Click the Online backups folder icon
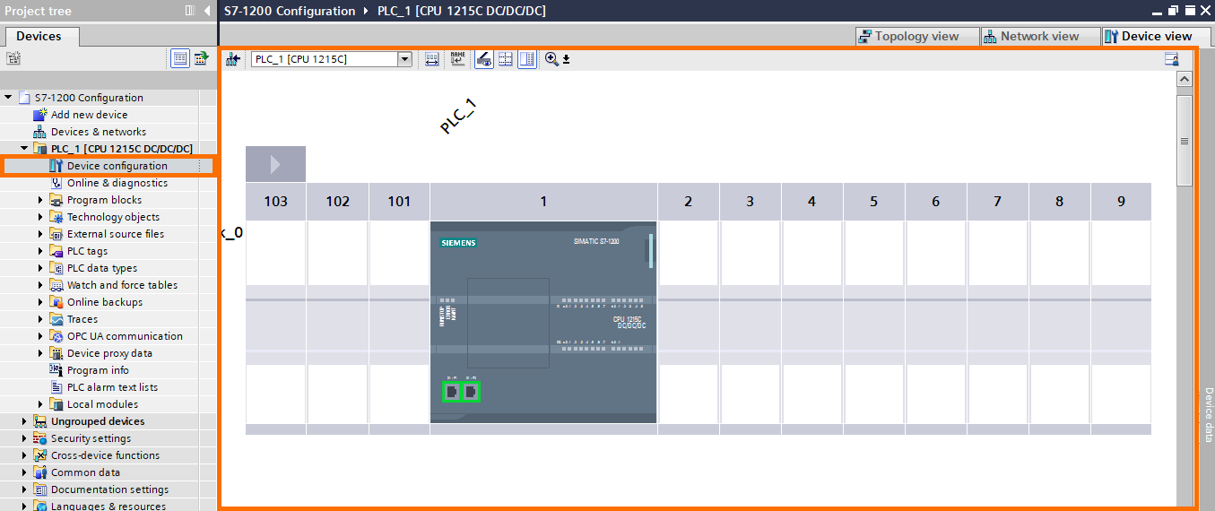This screenshot has width=1215, height=511. [x=56, y=302]
